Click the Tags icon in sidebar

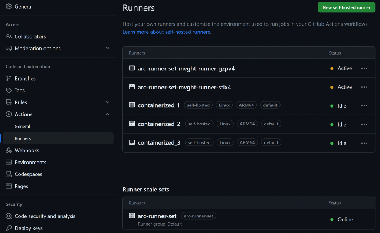pos(9,91)
